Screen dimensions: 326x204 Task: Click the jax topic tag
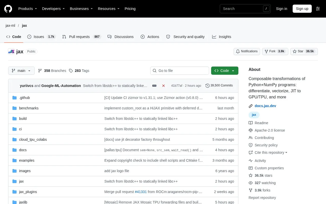coord(254,115)
